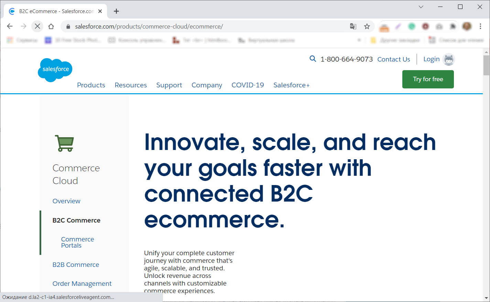This screenshot has width=490, height=302.
Task: Click the Astro mascot avatar icon
Action: point(448,60)
